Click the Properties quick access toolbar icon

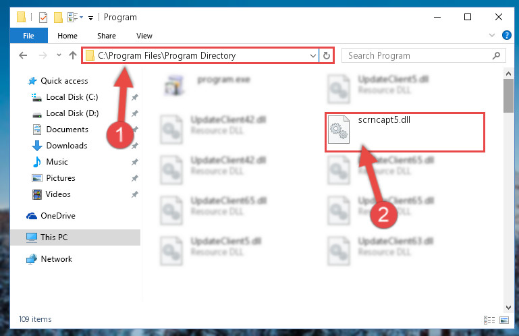coord(43,18)
